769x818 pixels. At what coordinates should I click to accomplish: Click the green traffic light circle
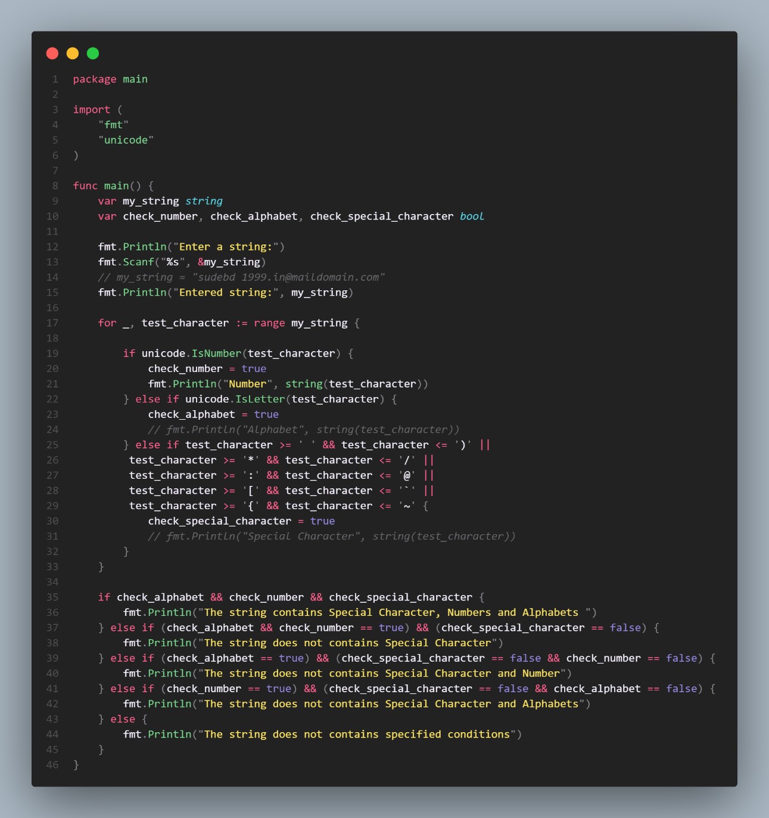[92, 53]
